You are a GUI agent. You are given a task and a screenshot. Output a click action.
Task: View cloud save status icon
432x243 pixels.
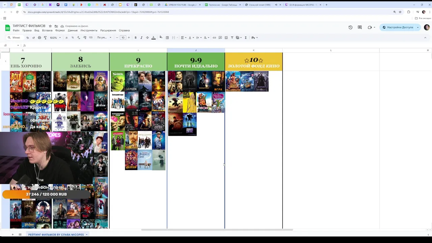coord(62,26)
